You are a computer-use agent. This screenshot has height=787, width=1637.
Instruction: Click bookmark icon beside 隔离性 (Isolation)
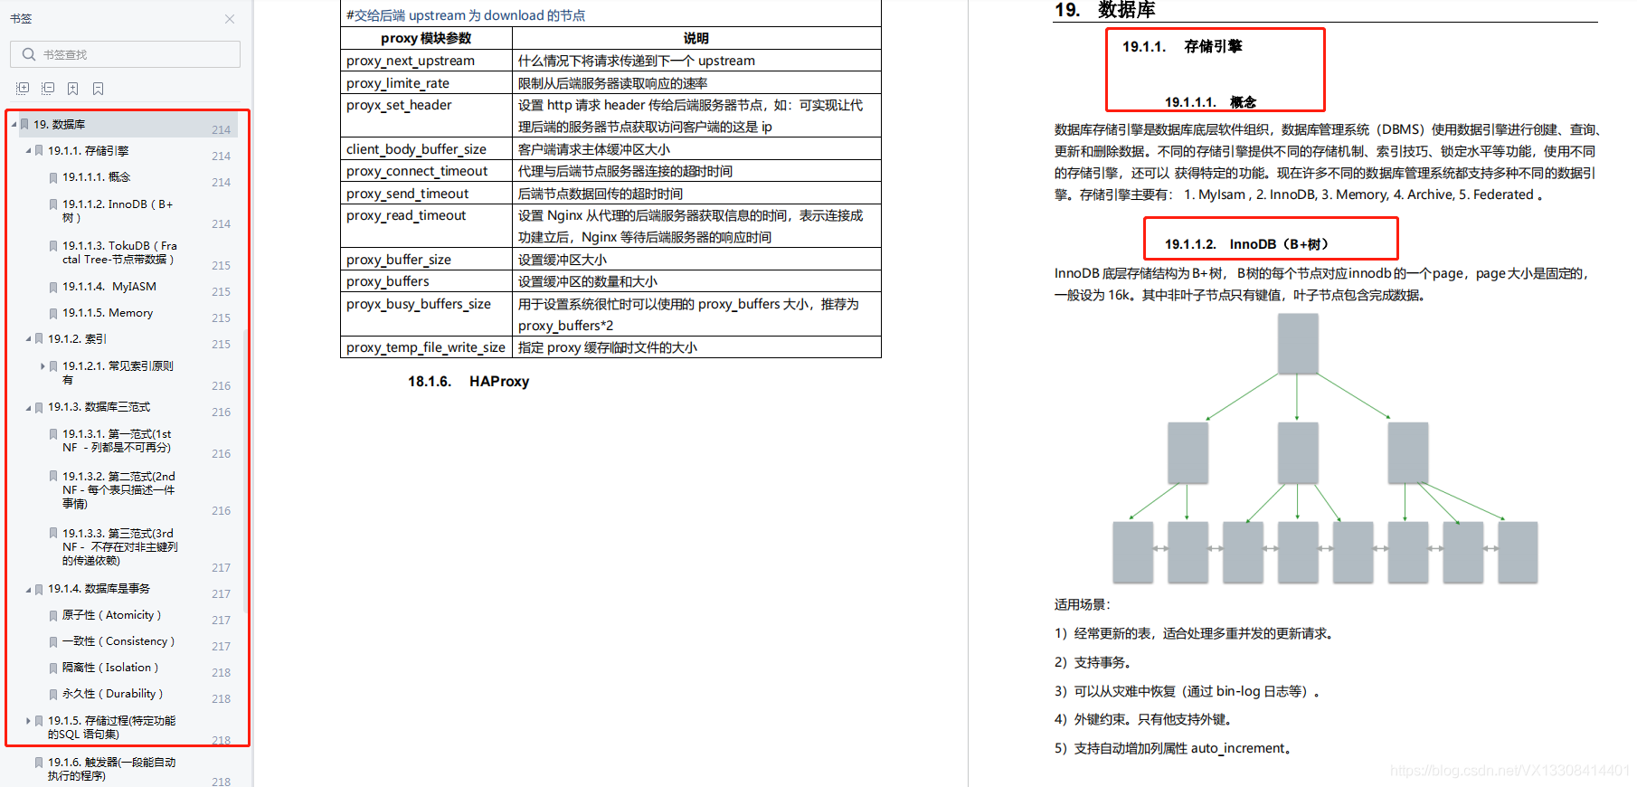coord(53,668)
